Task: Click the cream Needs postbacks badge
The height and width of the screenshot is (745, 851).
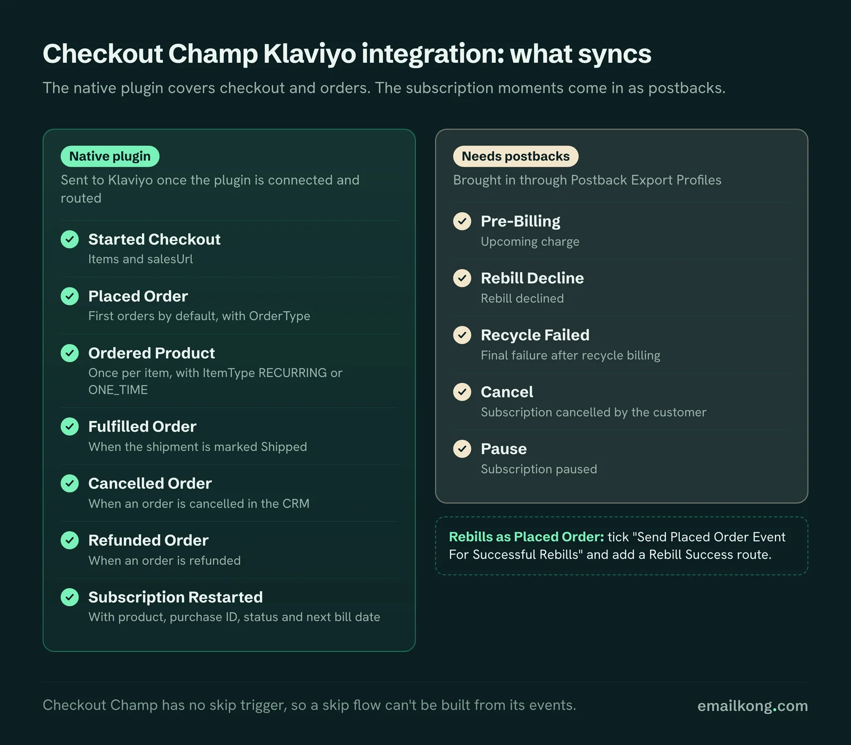Action: click(516, 156)
